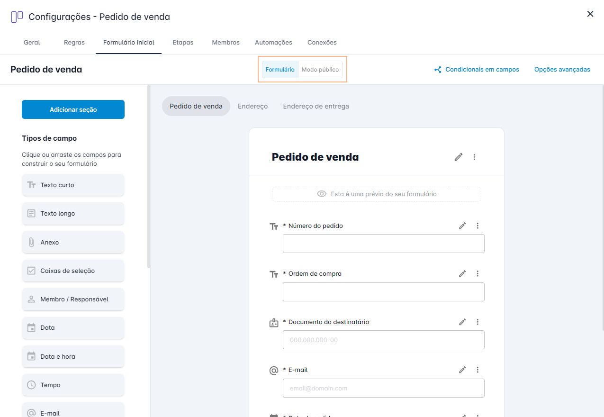
Task: Switch to the Automações tab
Action: 273,42
